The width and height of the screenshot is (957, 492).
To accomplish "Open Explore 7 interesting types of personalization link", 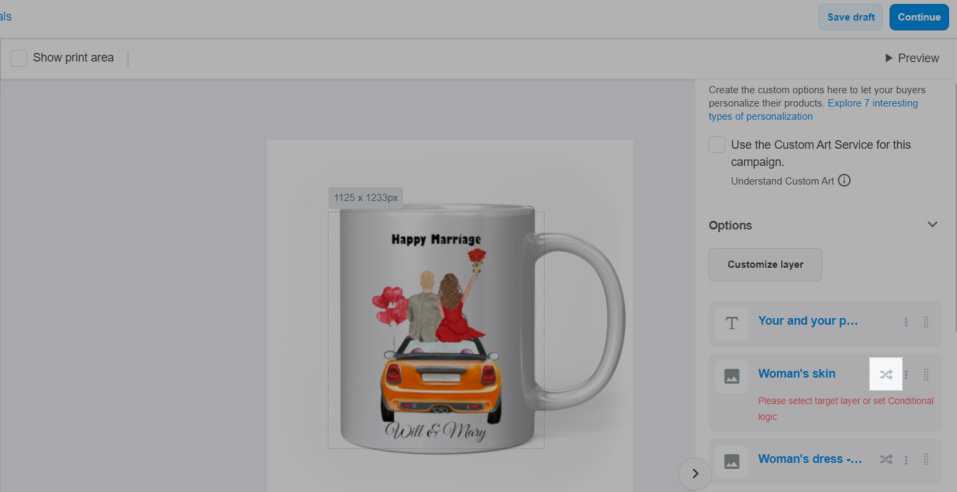I will (814, 110).
